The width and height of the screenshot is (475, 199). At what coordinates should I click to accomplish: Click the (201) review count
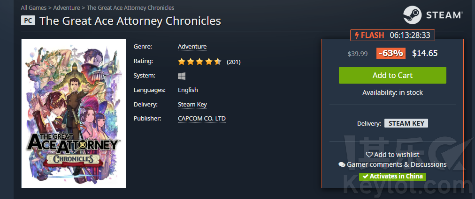(234, 62)
